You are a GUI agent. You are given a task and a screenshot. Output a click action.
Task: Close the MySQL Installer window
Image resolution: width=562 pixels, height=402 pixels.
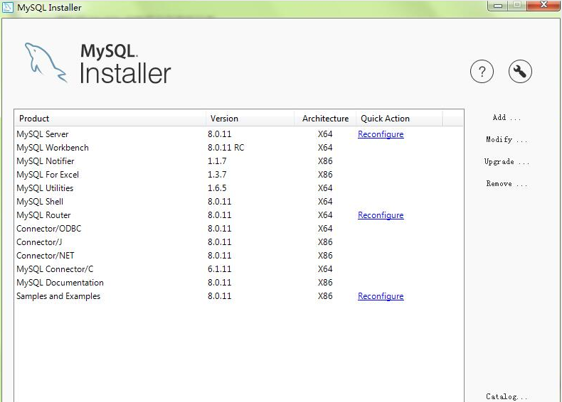544,5
